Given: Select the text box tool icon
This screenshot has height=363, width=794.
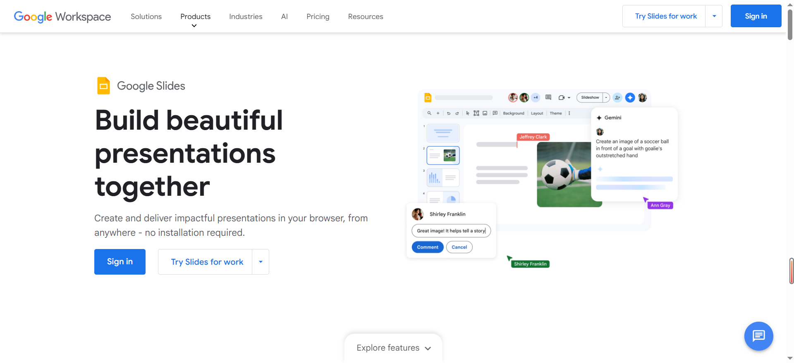Looking at the screenshot, I should tap(476, 113).
